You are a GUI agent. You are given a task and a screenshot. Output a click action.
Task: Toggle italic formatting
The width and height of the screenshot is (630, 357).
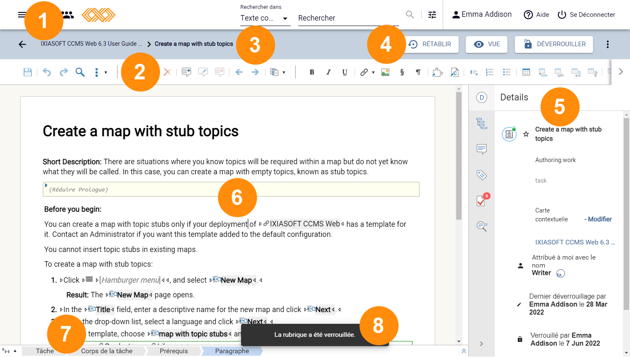(x=328, y=72)
